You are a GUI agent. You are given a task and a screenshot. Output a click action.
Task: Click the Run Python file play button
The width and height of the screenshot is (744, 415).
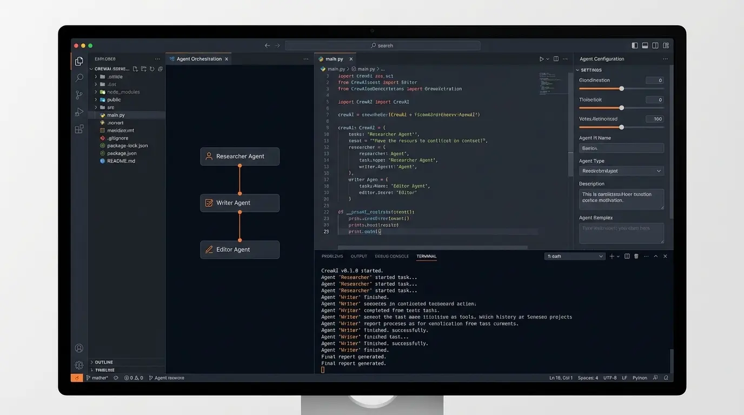pyautogui.click(x=541, y=59)
